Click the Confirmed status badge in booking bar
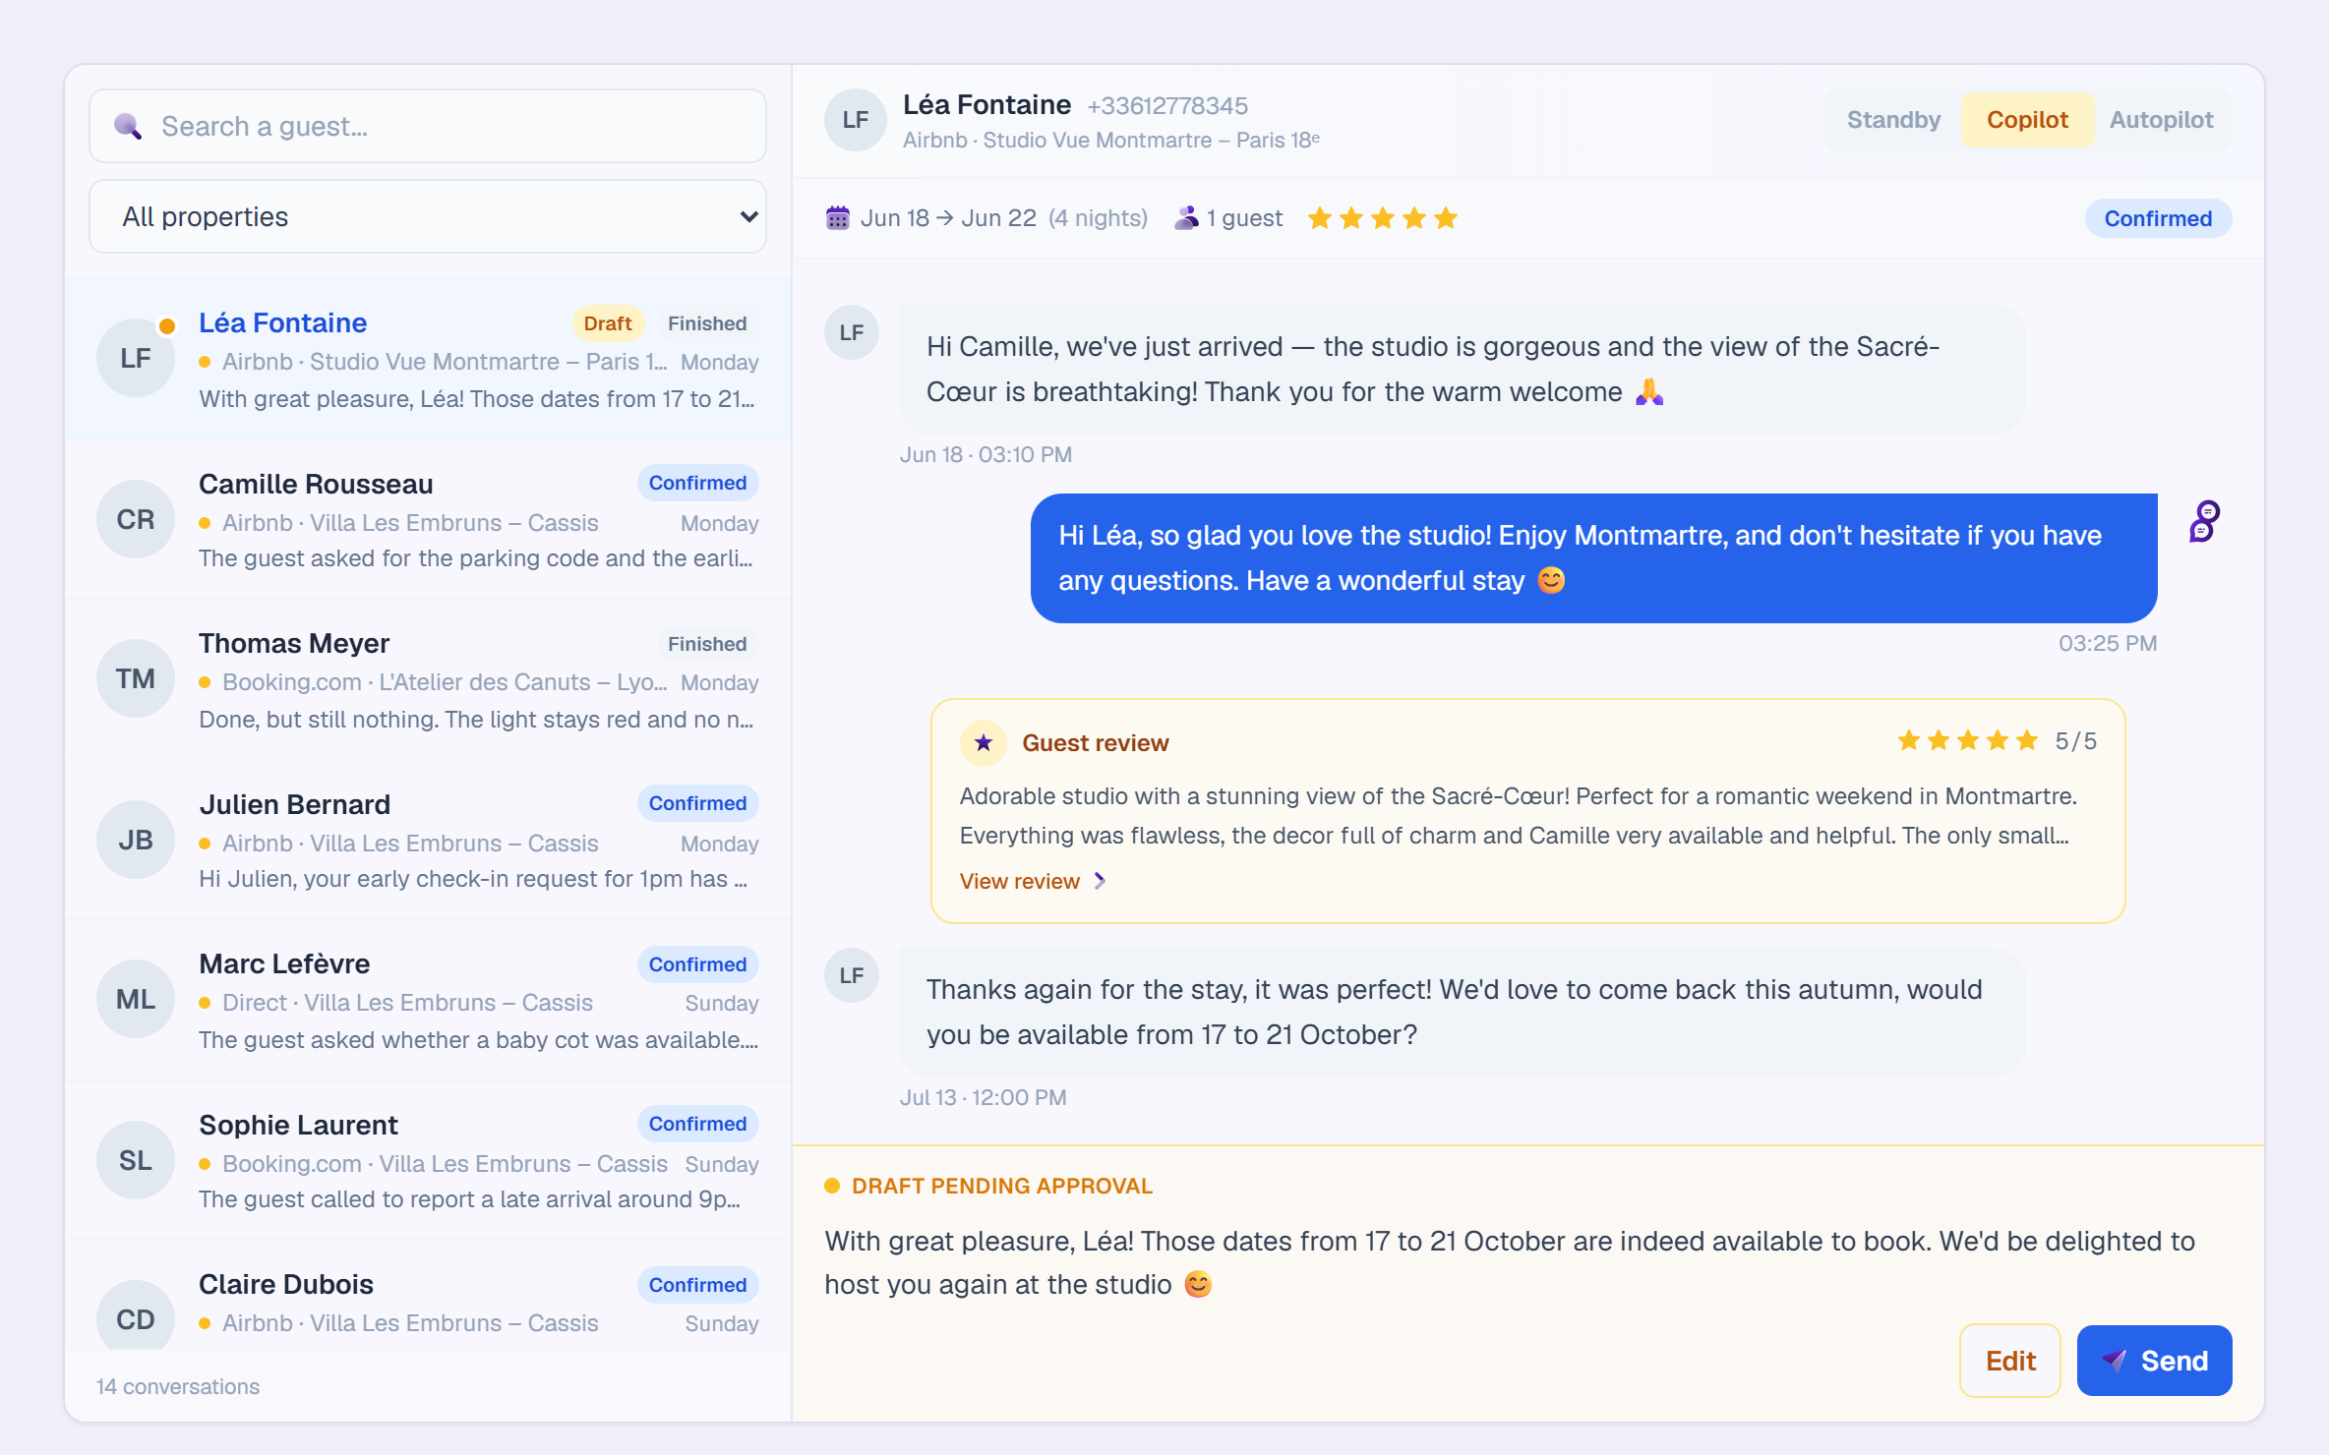Screen dimensions: 2329x1455 point(2158,218)
